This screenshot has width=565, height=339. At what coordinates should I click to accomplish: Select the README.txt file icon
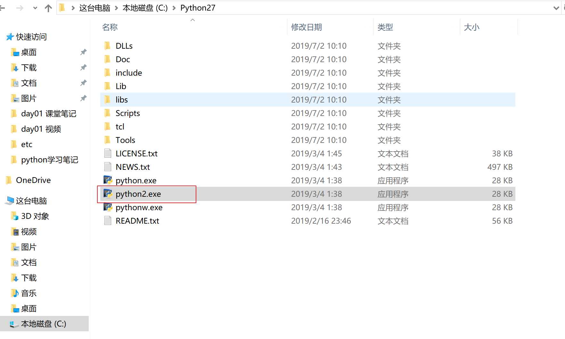pos(108,221)
